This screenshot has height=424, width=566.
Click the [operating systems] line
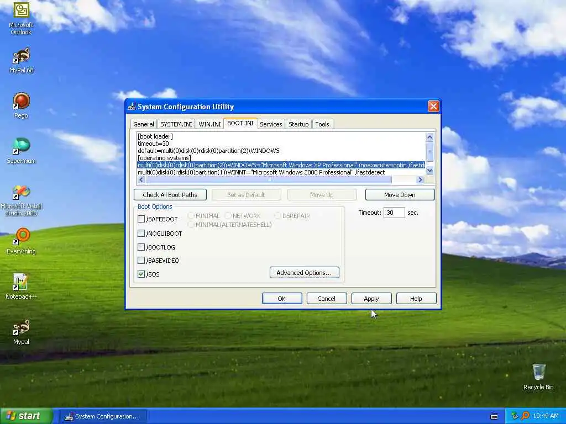tap(164, 158)
